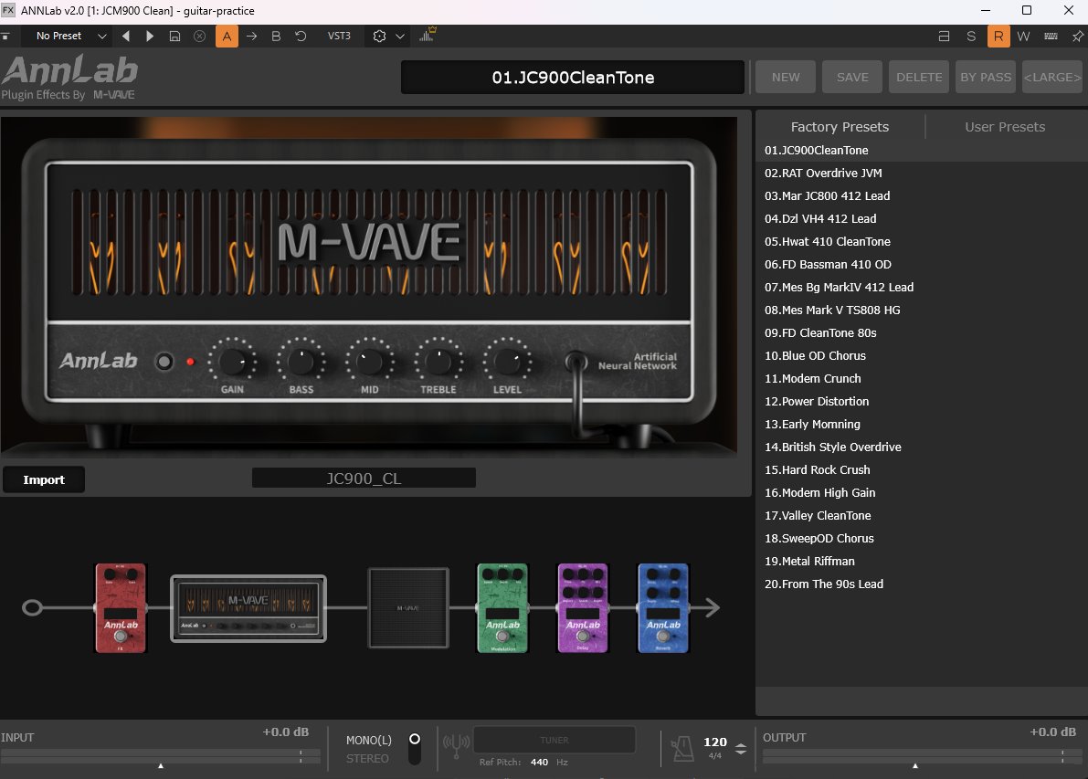Image resolution: width=1088 pixels, height=779 pixels.
Task: Open the window menu icon beside No Preset
Action: [5, 36]
